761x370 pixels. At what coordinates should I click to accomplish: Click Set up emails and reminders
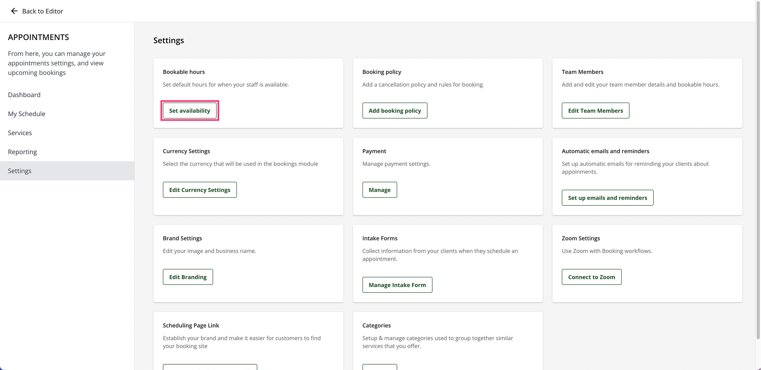608,198
